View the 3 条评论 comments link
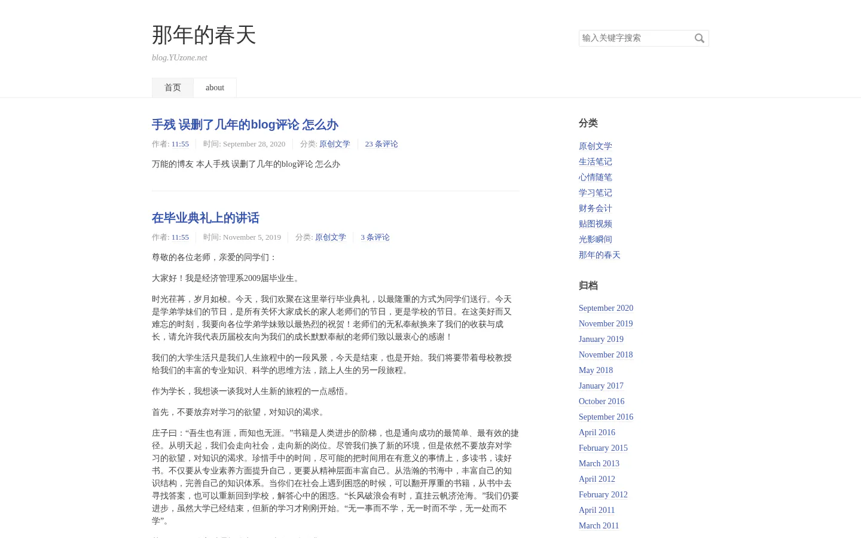This screenshot has height=538, width=861. coord(375,237)
